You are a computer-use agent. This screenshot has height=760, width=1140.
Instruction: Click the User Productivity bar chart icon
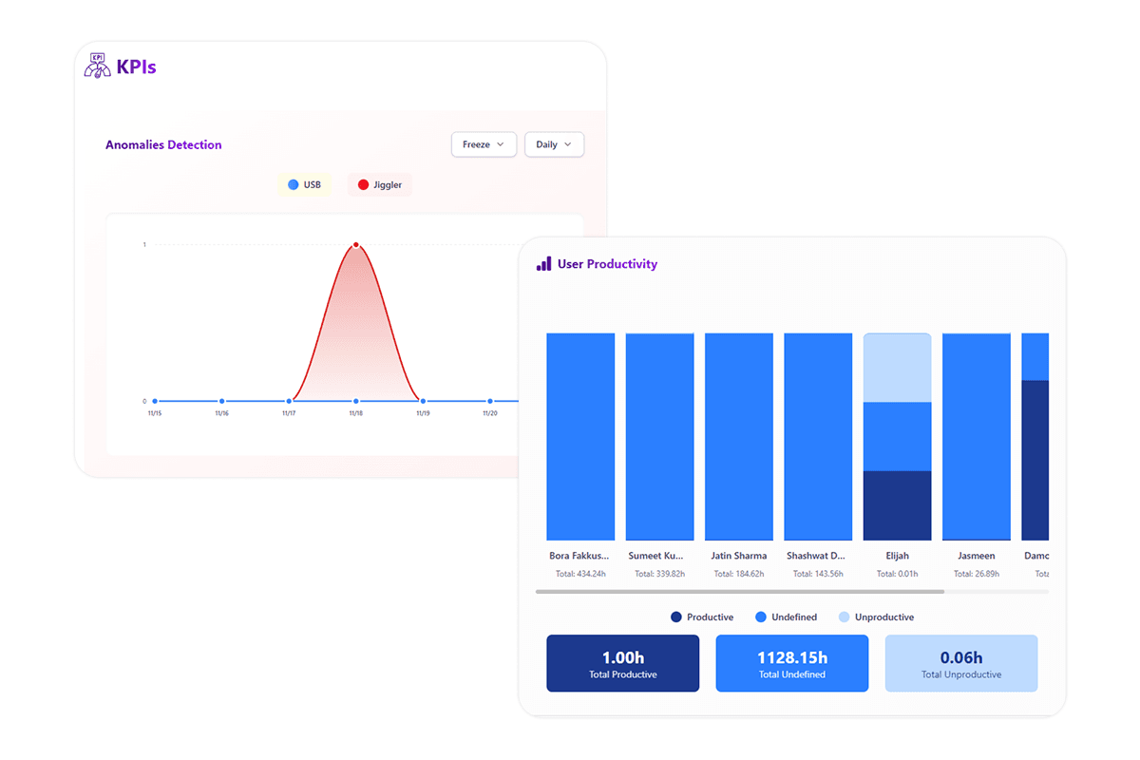pyautogui.click(x=543, y=264)
